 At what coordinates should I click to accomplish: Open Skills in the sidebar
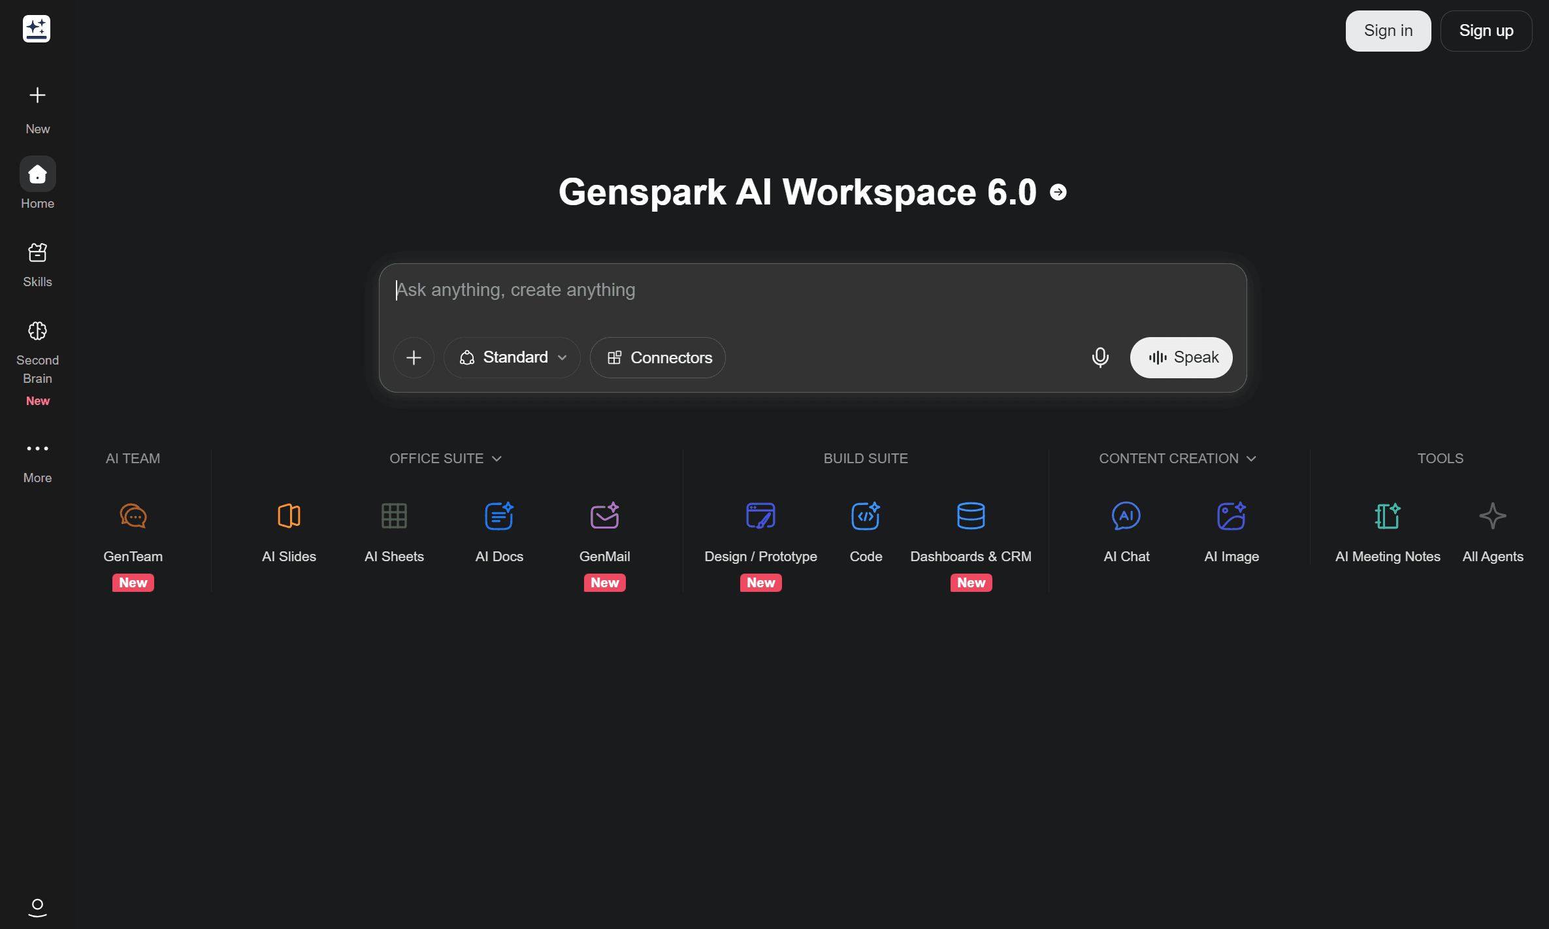click(37, 265)
